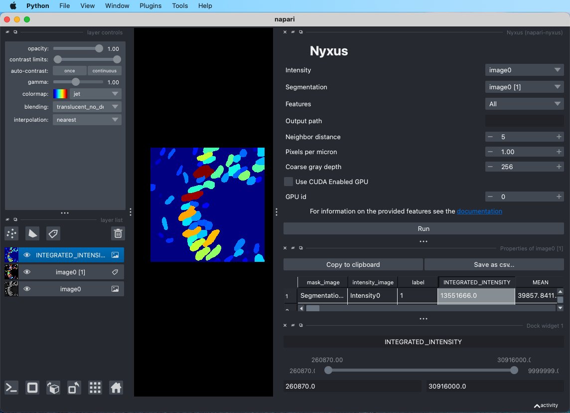Close the Nyxus dock widget
Viewport: 570px width, 413px height.
pyautogui.click(x=285, y=32)
